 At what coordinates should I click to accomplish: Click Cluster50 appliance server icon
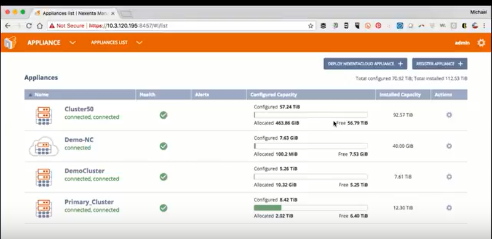[44, 115]
